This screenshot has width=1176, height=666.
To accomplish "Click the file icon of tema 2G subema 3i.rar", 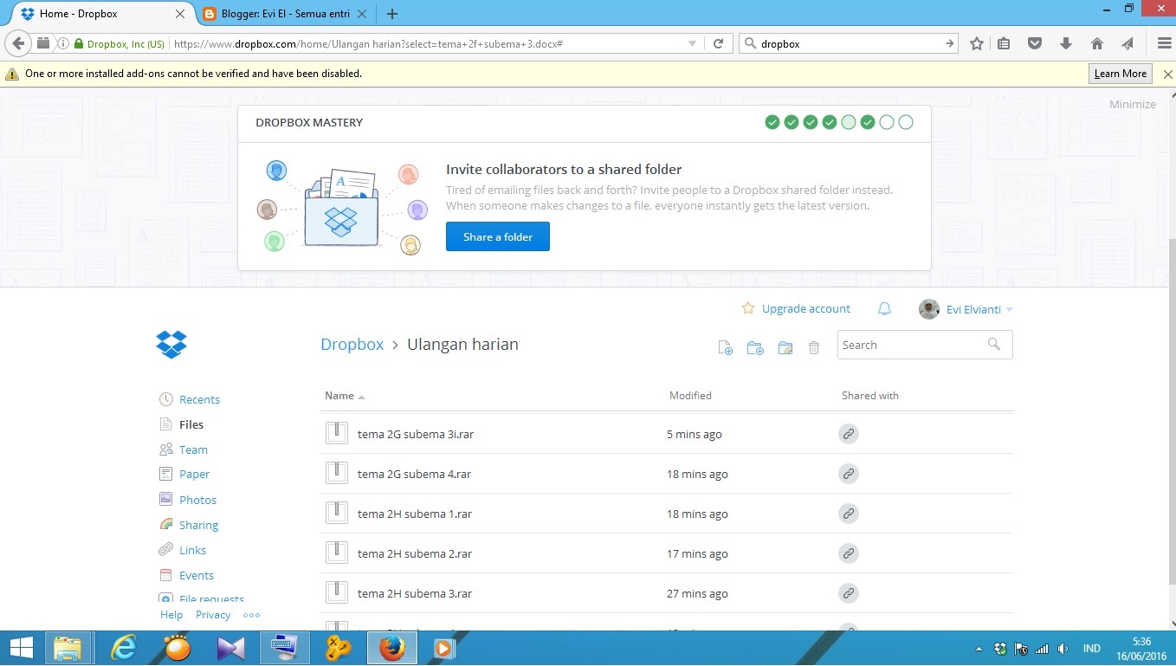I will [337, 434].
